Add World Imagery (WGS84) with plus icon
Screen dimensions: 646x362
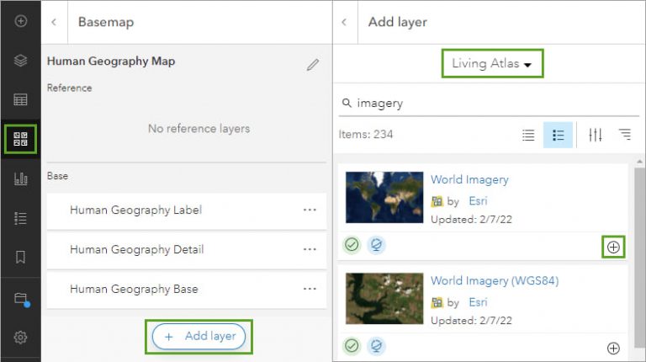pos(613,348)
